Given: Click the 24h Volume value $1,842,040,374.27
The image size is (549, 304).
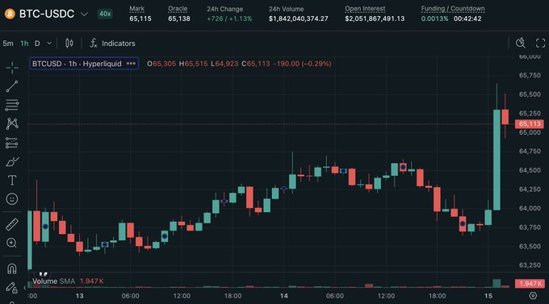Looking at the screenshot, I should (x=298, y=19).
